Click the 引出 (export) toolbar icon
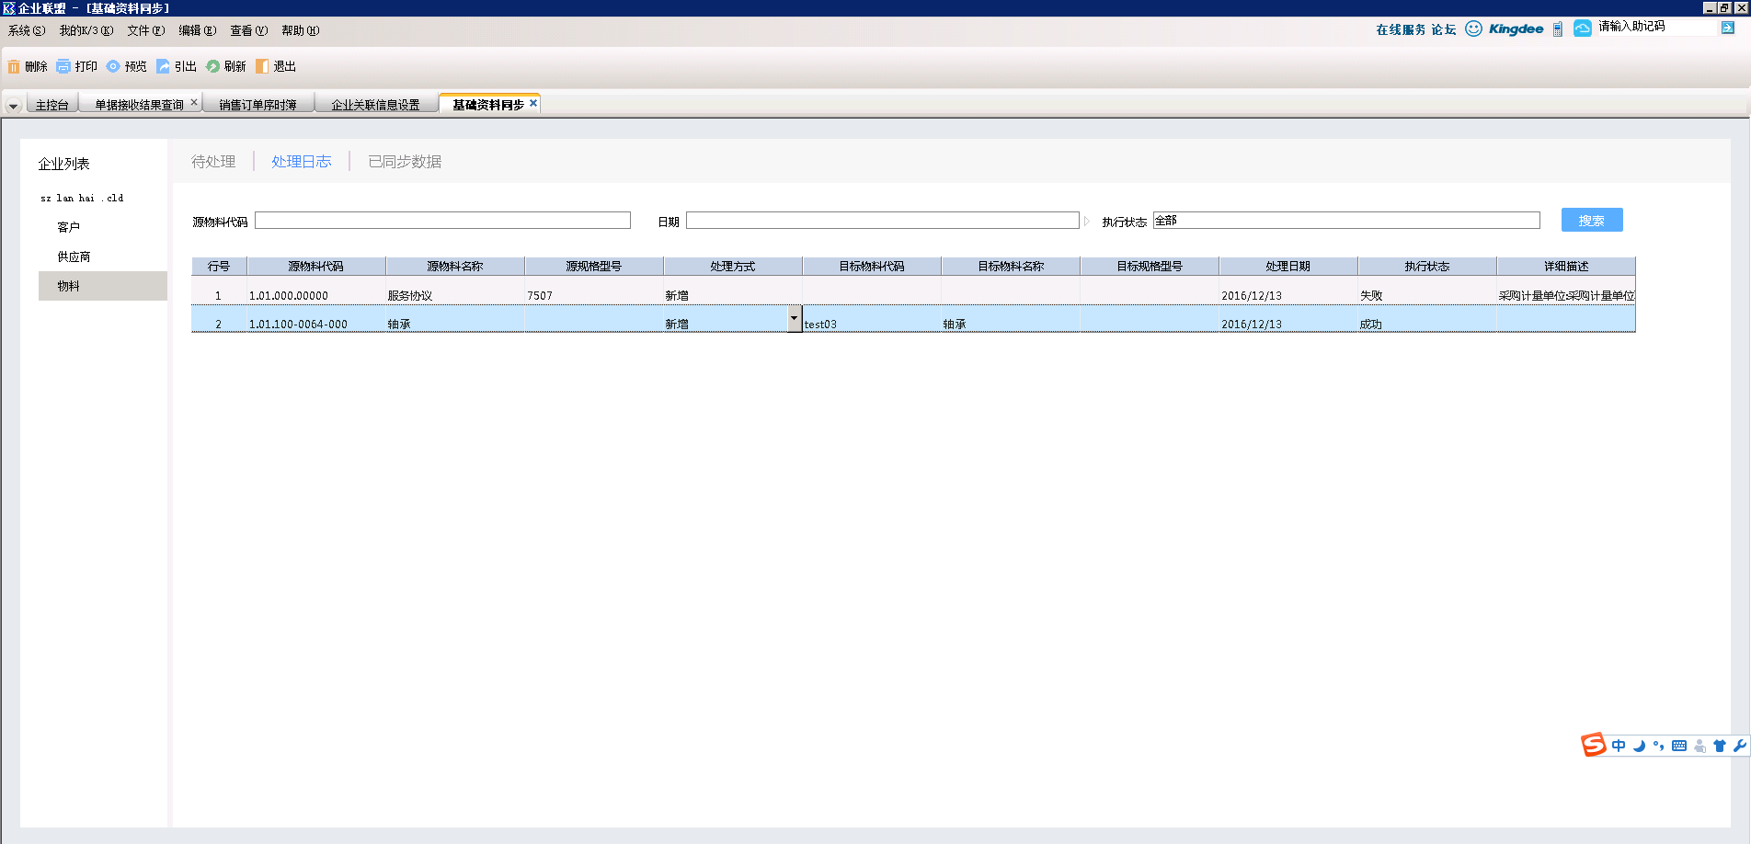 point(163,66)
